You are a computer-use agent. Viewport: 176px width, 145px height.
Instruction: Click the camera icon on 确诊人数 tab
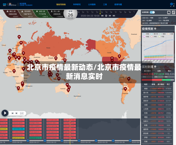tap(7, 11)
